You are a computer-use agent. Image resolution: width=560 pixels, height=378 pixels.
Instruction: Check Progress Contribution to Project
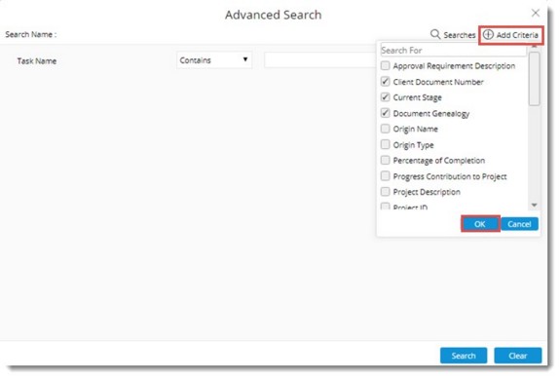click(385, 175)
